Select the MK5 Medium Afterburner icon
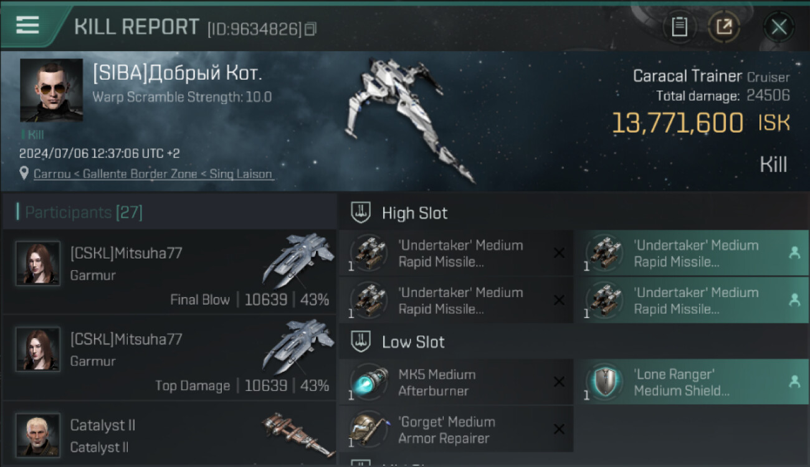810x467 pixels. tap(369, 383)
